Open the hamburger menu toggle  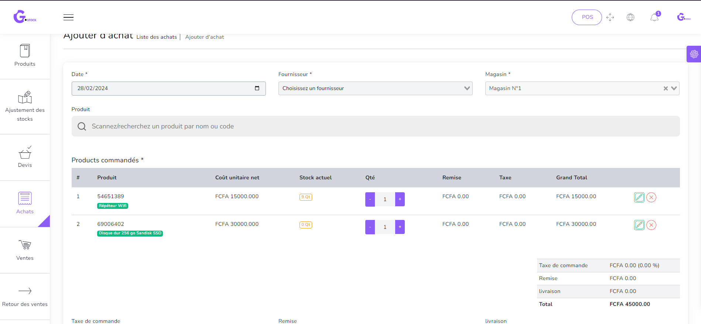coord(68,17)
